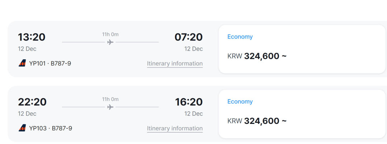Click the 12 Dec date under 13:20
The width and height of the screenshot is (387, 144).
point(27,49)
